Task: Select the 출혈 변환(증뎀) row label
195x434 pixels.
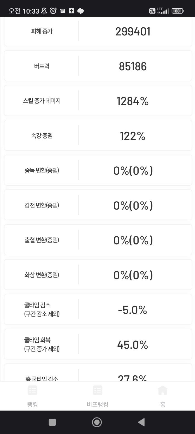Action: 42,240
